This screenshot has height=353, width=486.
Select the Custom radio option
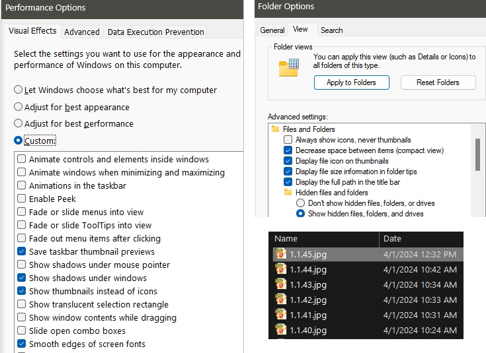19,141
